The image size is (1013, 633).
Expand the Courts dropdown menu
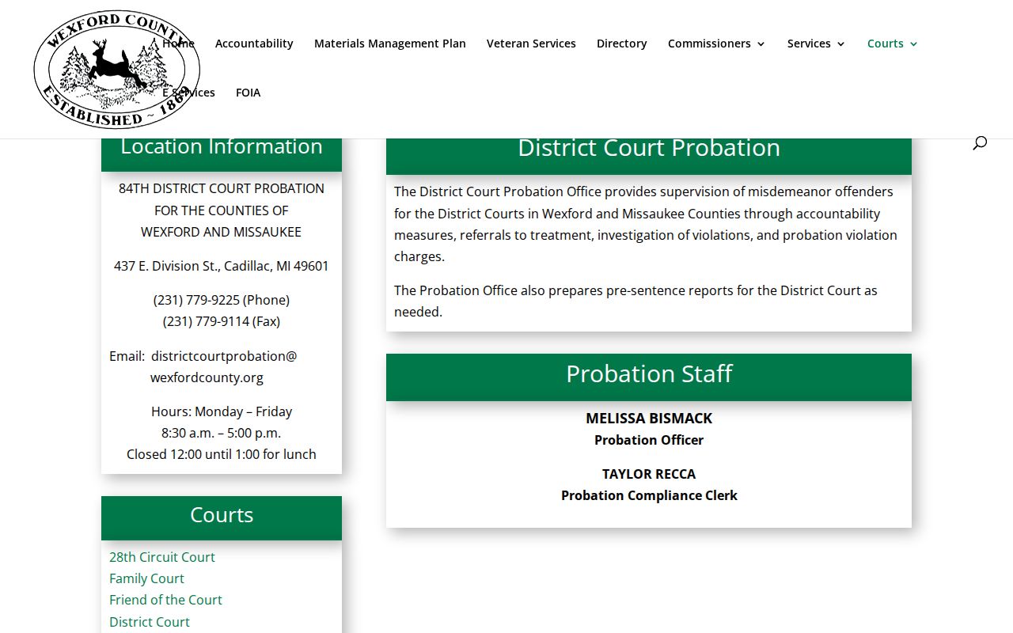893,44
